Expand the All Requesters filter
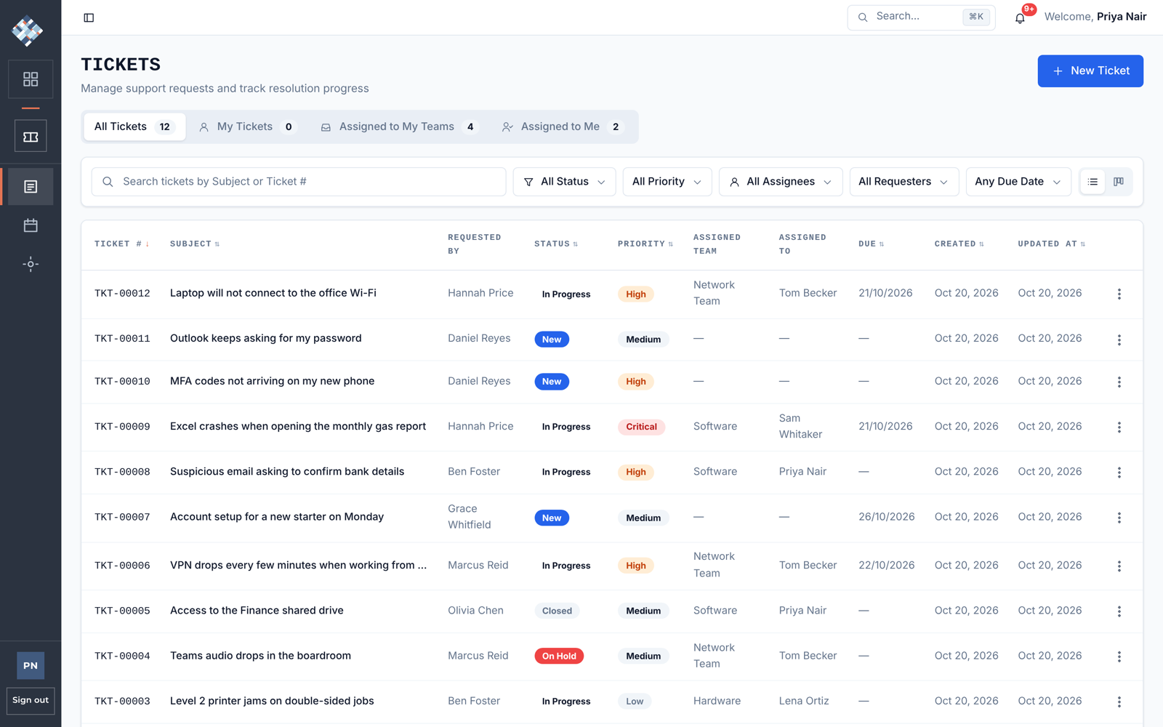The width and height of the screenshot is (1163, 727). (904, 182)
